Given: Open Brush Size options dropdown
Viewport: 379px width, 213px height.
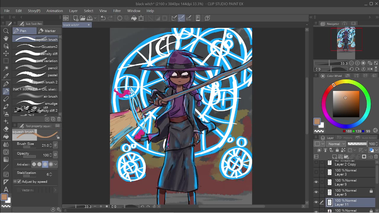Looking at the screenshot, I should point(55,145).
